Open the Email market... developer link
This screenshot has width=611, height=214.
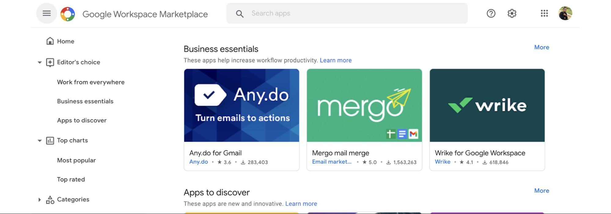pos(332,162)
